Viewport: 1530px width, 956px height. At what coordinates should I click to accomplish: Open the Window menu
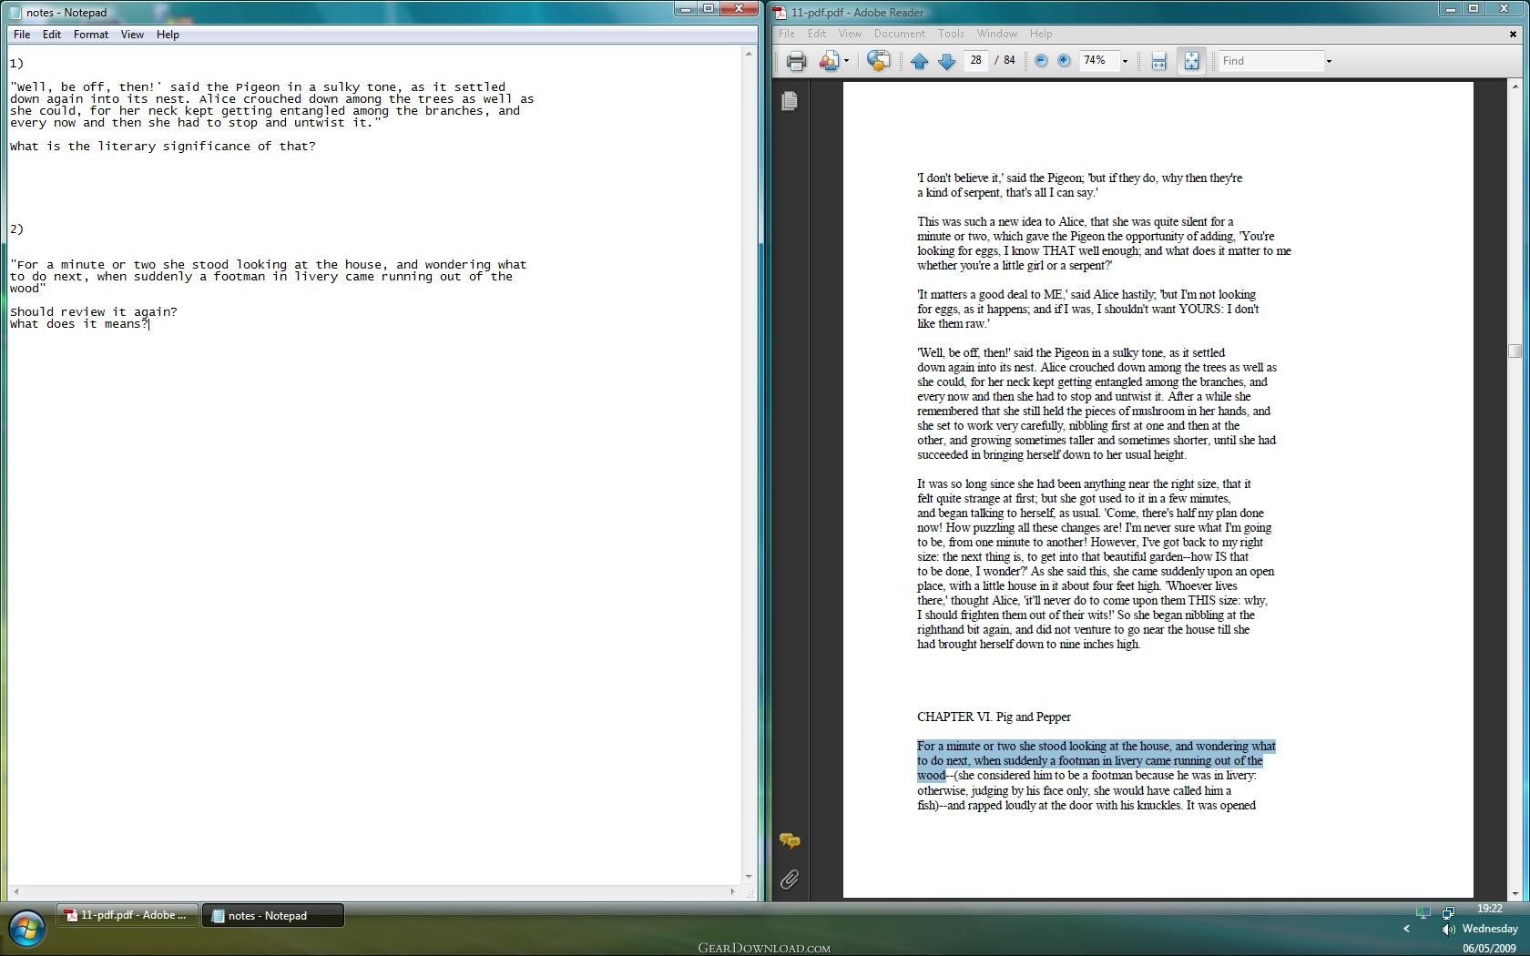[x=996, y=34]
